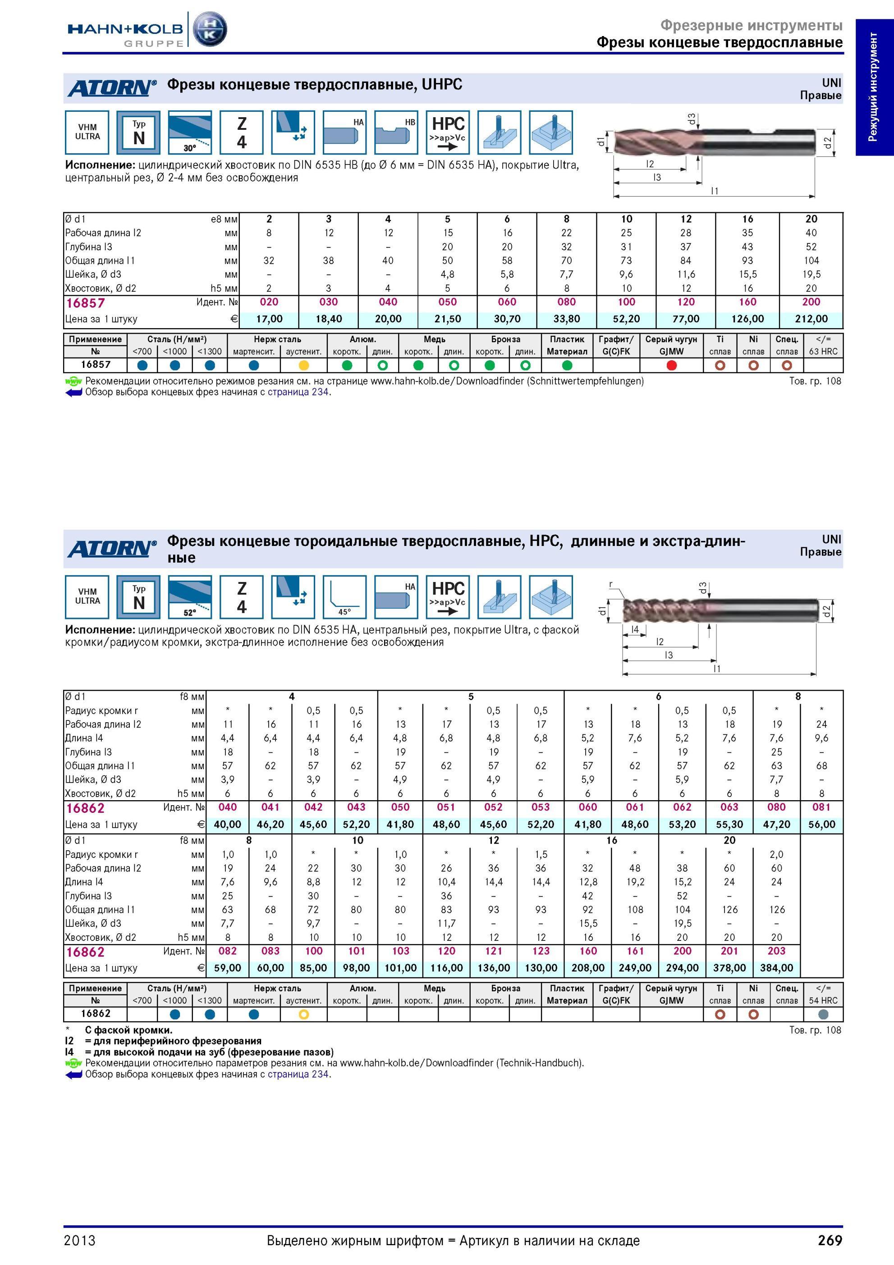This screenshot has width=894, height=1265.
Task: Click the page number 269
Action: coord(830,1241)
